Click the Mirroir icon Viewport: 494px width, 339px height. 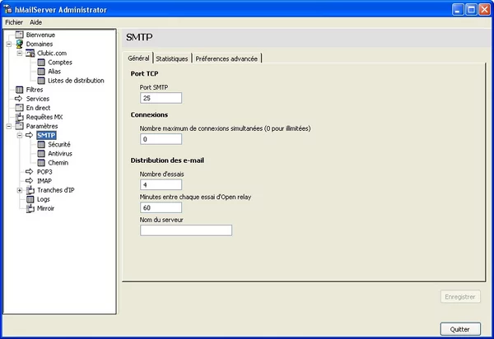pyautogui.click(x=30, y=208)
